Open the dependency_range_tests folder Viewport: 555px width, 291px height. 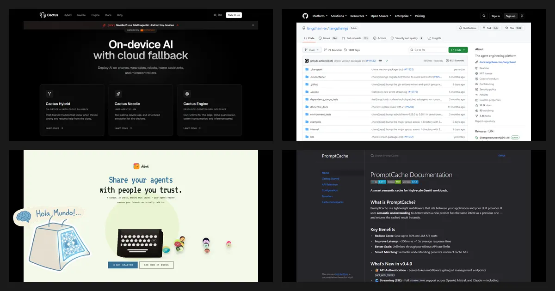(324, 99)
